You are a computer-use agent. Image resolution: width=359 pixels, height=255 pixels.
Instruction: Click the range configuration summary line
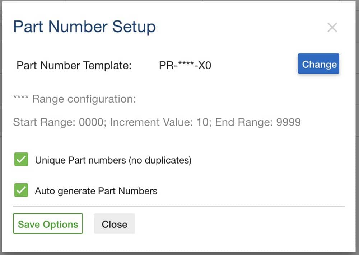coord(157,122)
